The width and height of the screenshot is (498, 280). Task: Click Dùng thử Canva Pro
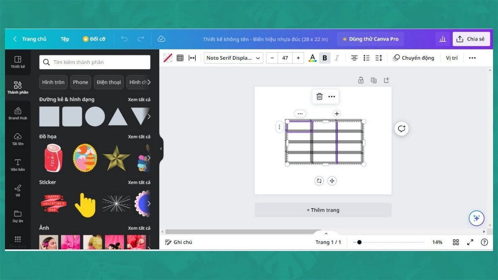point(370,39)
